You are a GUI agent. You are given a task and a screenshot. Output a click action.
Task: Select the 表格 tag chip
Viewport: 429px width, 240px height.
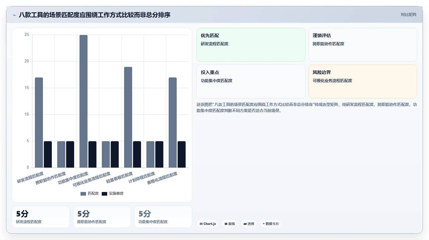229,224
